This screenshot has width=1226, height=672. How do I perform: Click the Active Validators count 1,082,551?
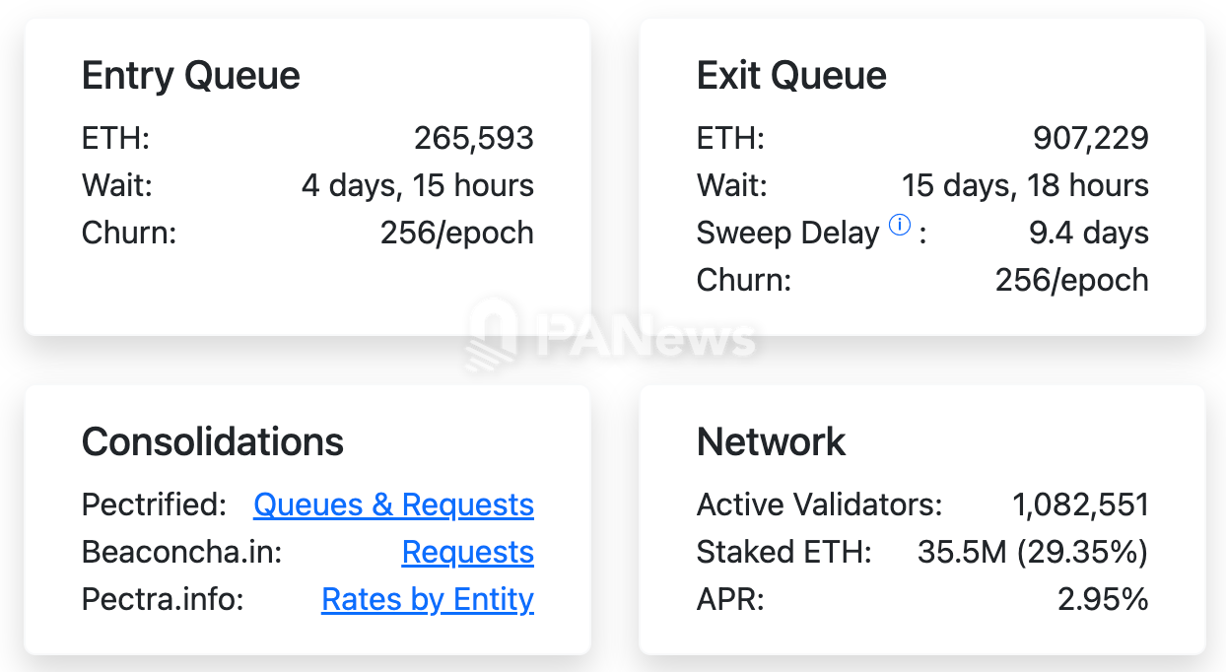pyautogui.click(x=1080, y=504)
